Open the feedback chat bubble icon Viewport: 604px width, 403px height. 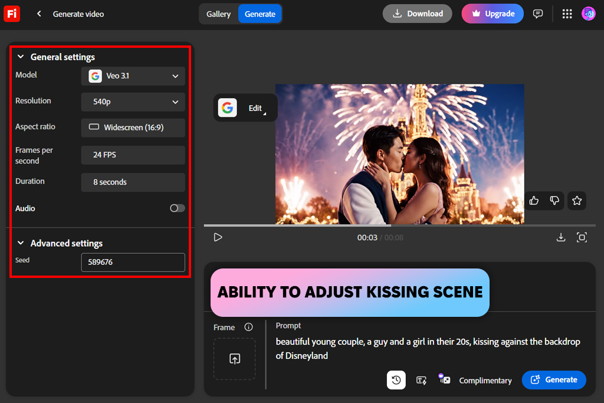pos(538,14)
